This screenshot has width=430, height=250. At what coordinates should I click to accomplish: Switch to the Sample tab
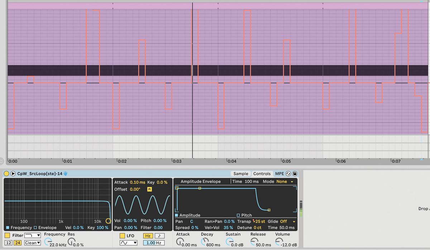[241, 174]
